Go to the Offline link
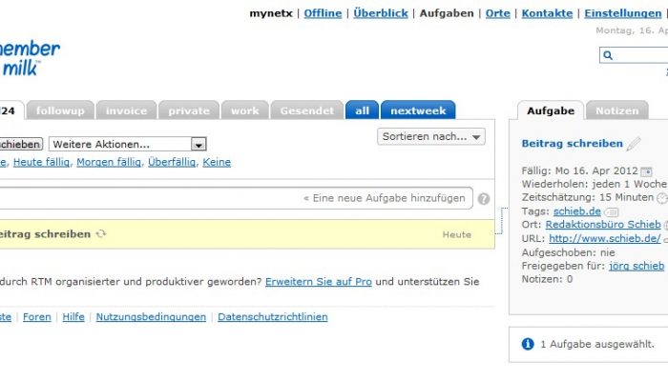Image resolution: width=668 pixels, height=381 pixels. [323, 13]
